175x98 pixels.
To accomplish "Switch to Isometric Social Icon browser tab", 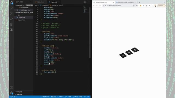I will click(x=101, y=2).
